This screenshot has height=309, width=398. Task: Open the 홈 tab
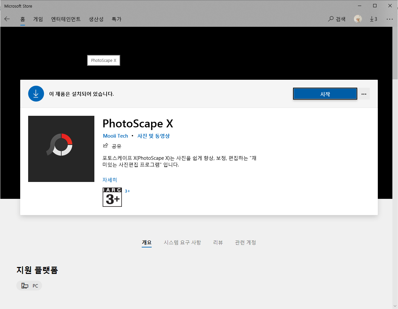tap(23, 19)
